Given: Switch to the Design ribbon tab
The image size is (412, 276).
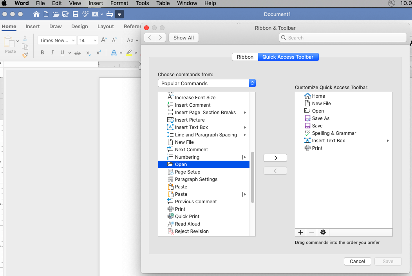Looking at the screenshot, I should 80,27.
